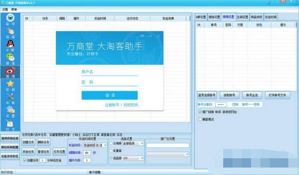The image size is (299, 175).
Task: Open the 找回密码 link
Action: pos(131,105)
